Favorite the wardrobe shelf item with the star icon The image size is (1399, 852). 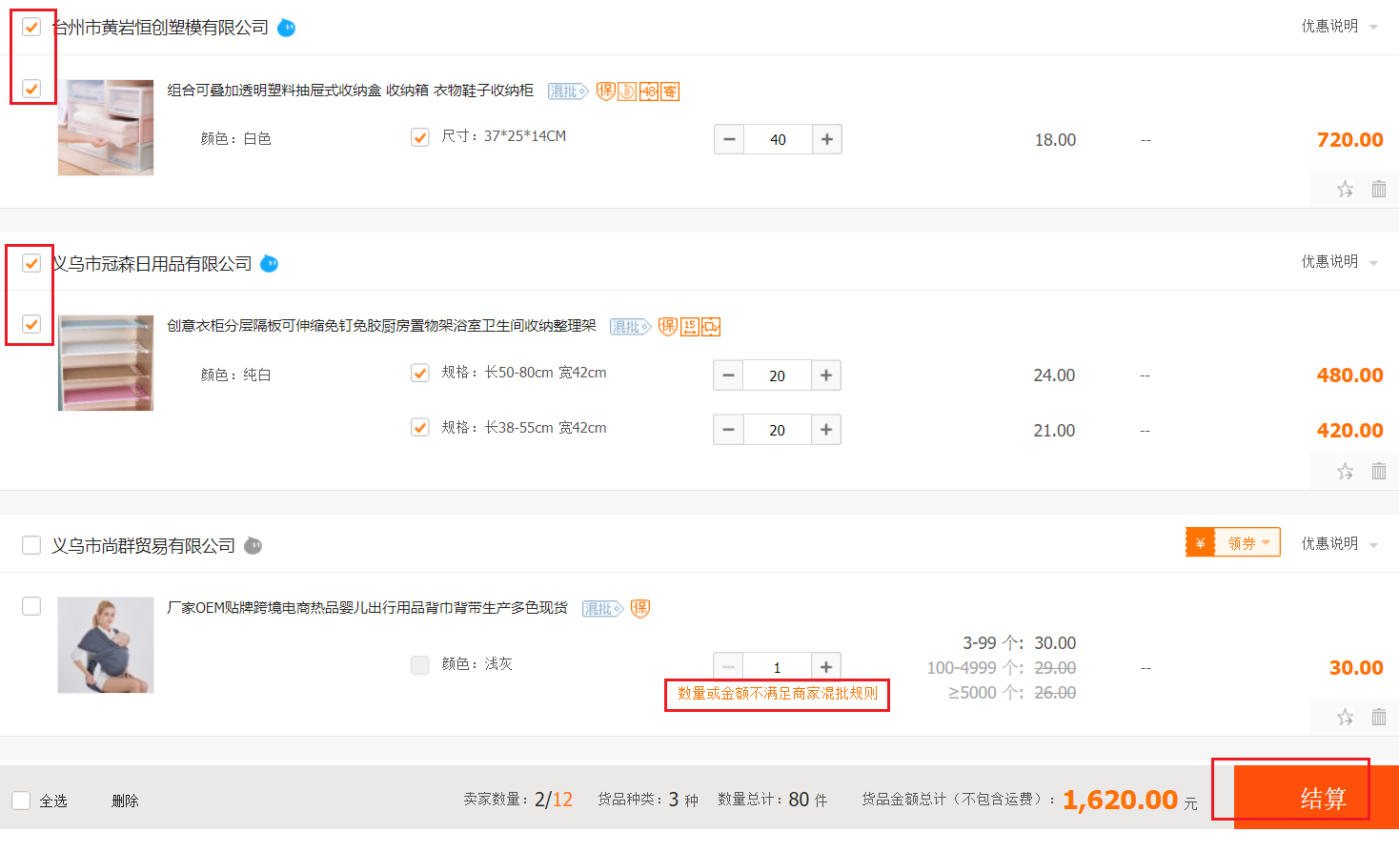pos(1345,471)
